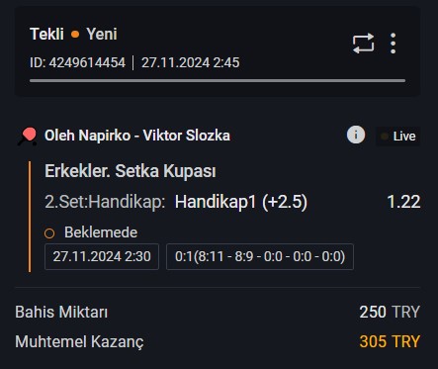This screenshot has width=438, height=369.
Task: Click the repeat bet arrows icon
Action: [x=363, y=44]
